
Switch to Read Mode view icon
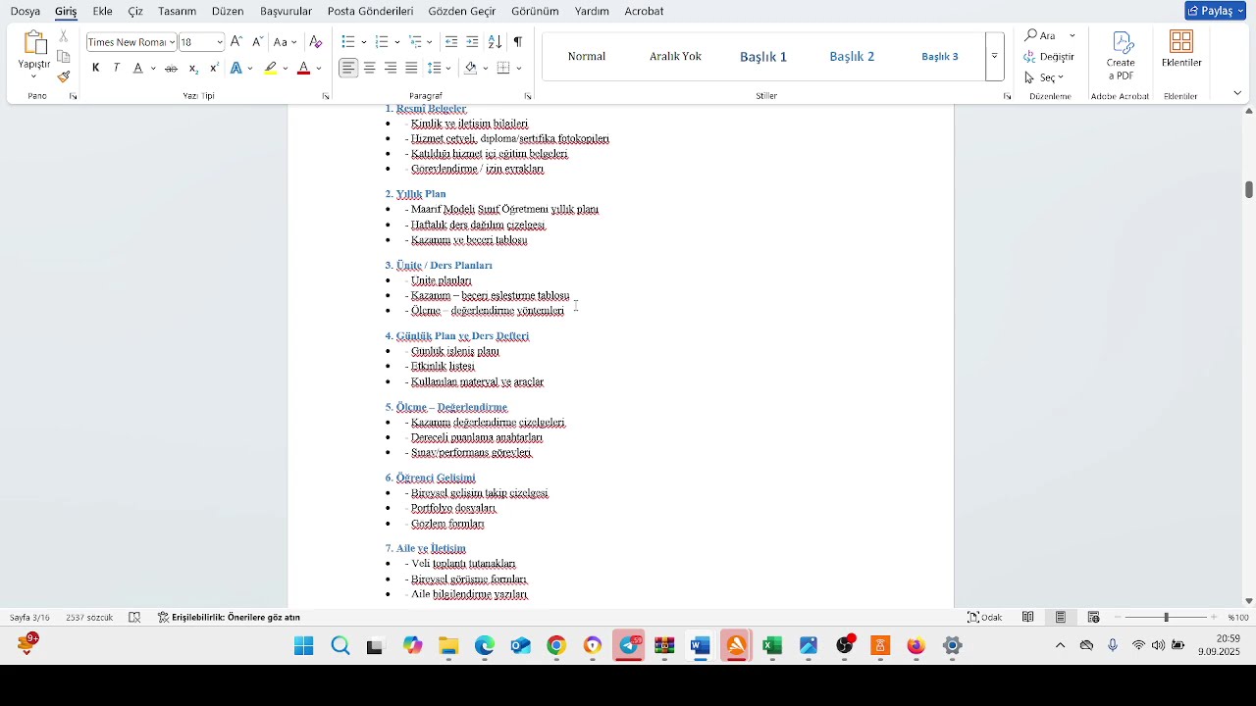[1027, 618]
